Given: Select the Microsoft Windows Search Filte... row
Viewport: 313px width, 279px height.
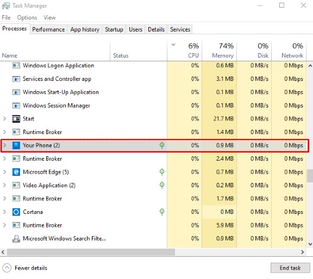Looking at the screenshot, I should (153, 238).
